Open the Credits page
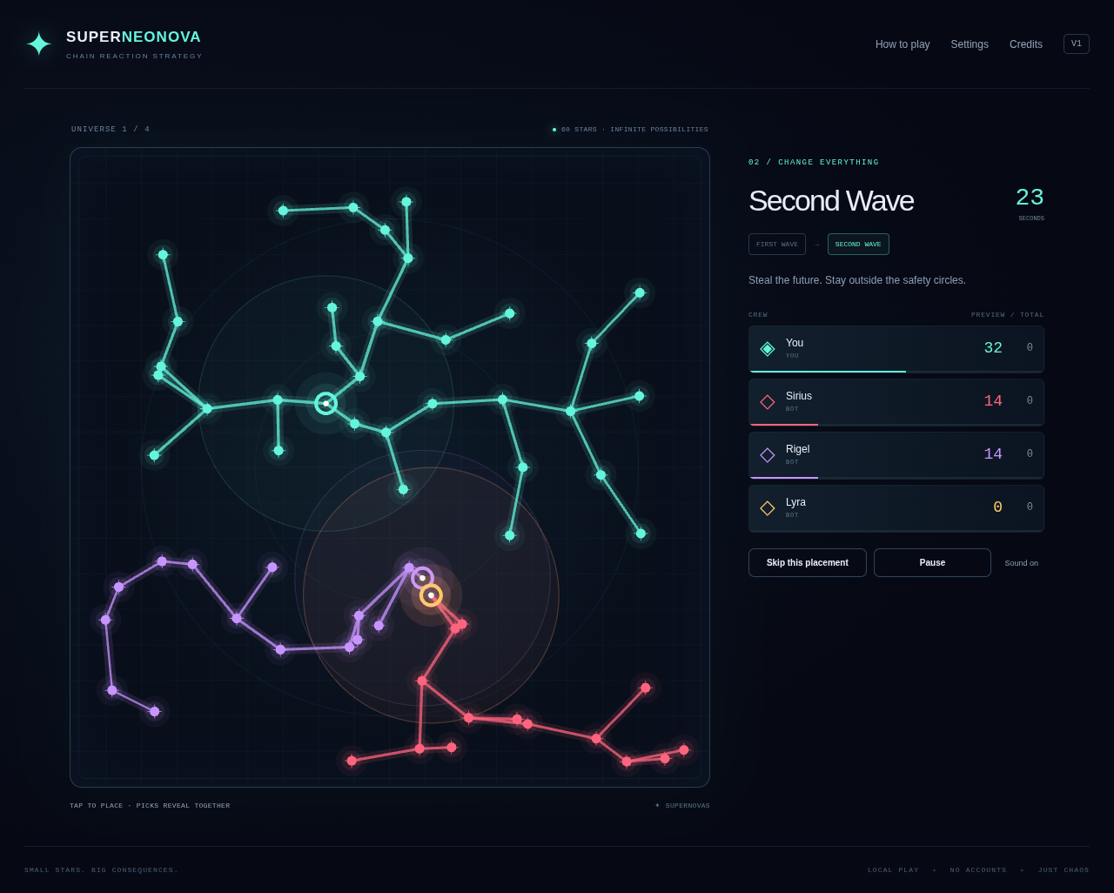1114x893 pixels. [x=1026, y=44]
